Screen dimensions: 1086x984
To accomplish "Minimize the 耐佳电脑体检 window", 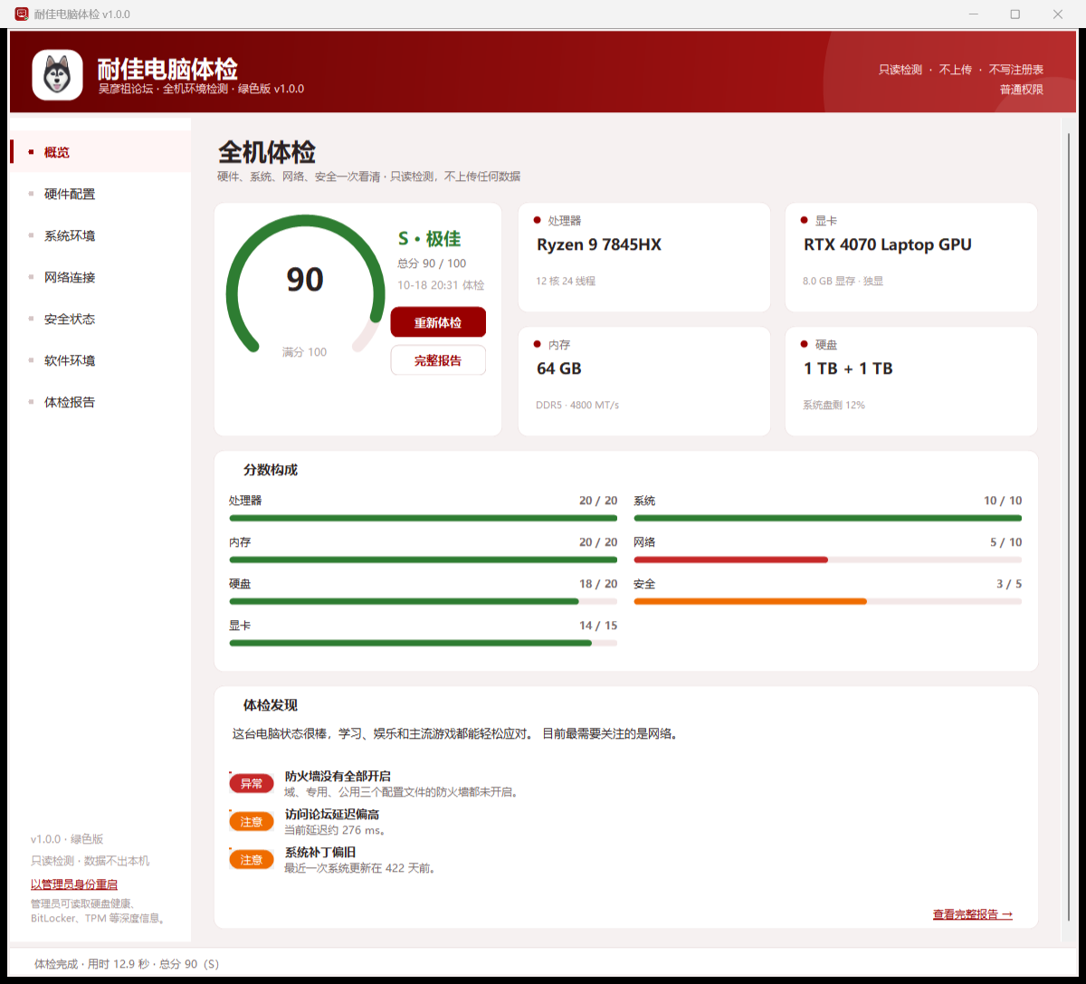I will point(974,14).
